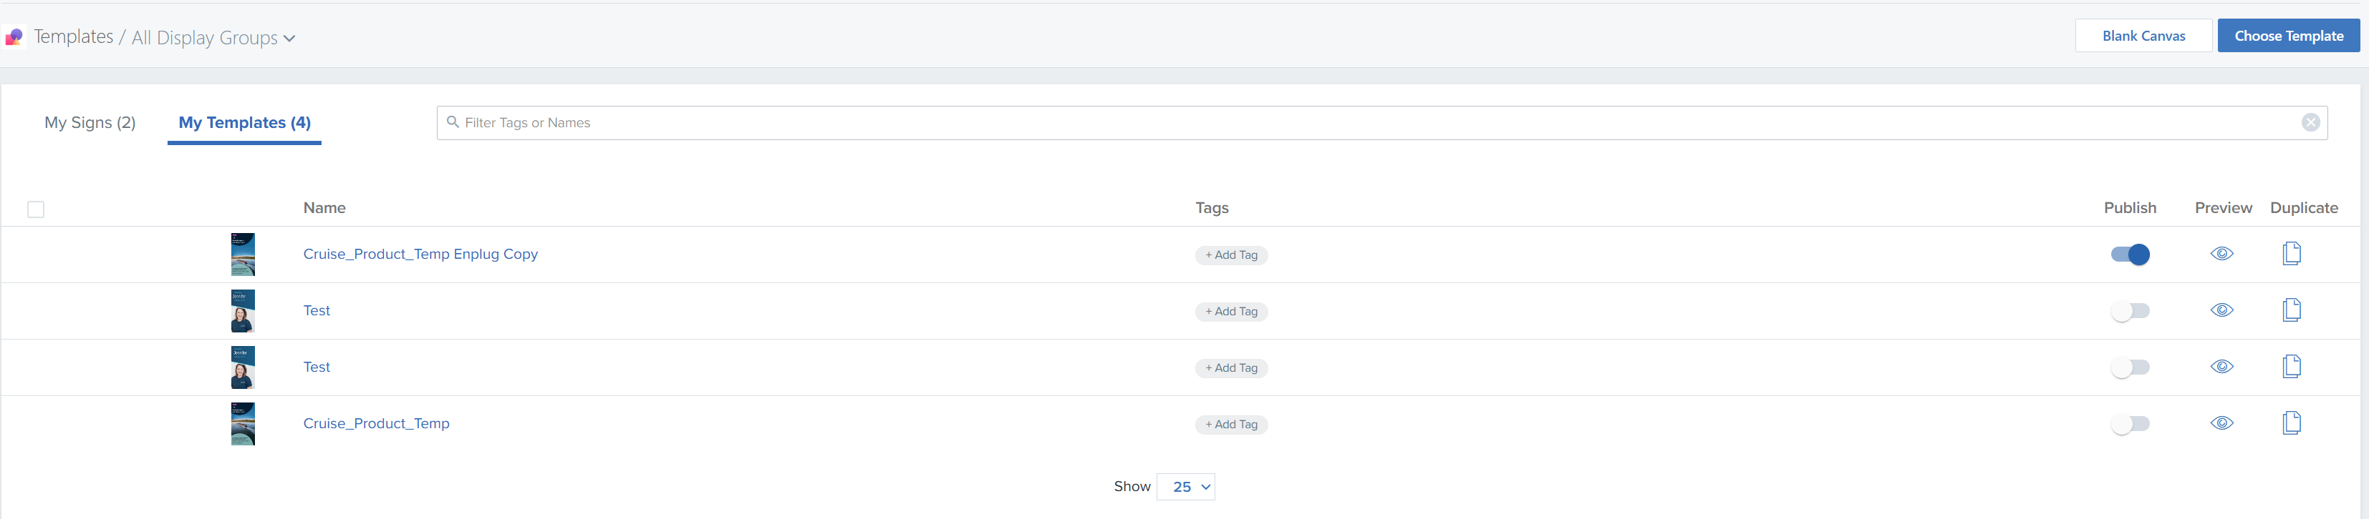2369x519 pixels.
Task: Click the Enplug logo icon
Action: point(14,38)
